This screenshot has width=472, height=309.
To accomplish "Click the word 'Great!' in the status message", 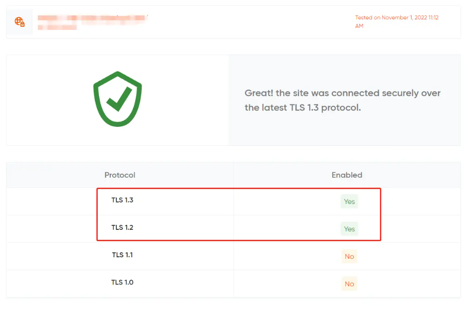I will pos(258,93).
